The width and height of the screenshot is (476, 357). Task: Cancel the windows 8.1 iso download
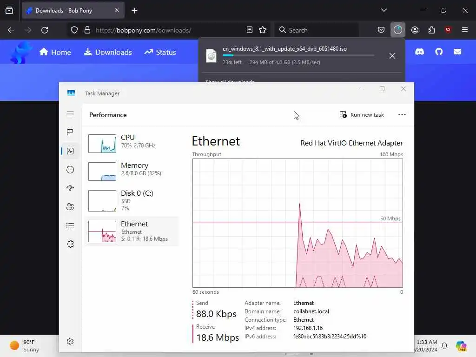coord(392,56)
